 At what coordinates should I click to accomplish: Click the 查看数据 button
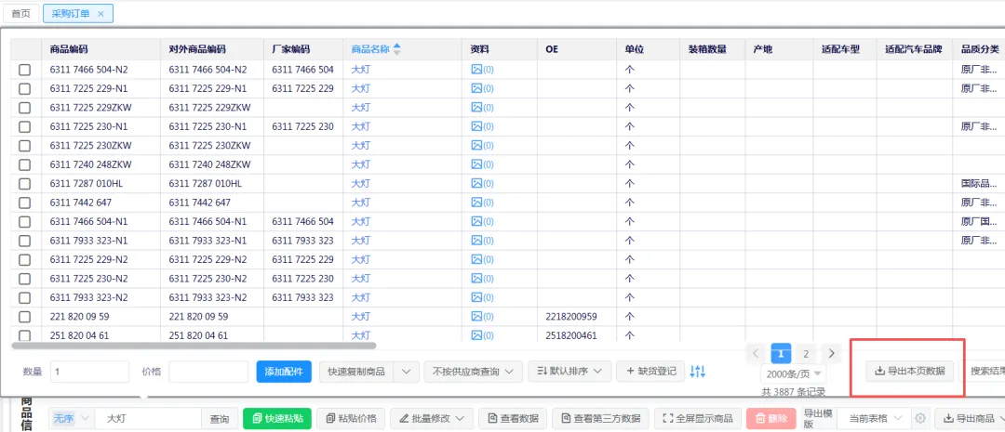point(513,419)
